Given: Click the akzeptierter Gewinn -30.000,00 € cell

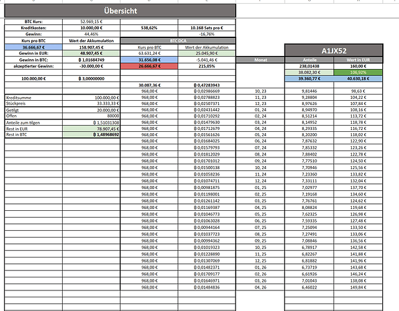Looking at the screenshot, I should [91, 66].
